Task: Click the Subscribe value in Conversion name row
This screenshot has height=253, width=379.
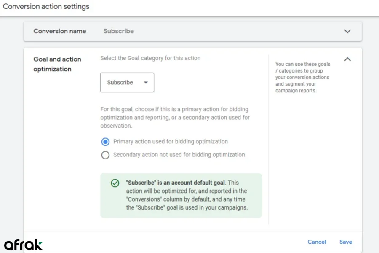Action: point(119,31)
